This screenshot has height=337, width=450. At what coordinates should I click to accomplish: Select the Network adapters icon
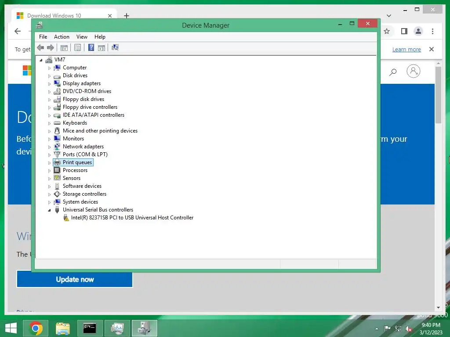tap(57, 147)
